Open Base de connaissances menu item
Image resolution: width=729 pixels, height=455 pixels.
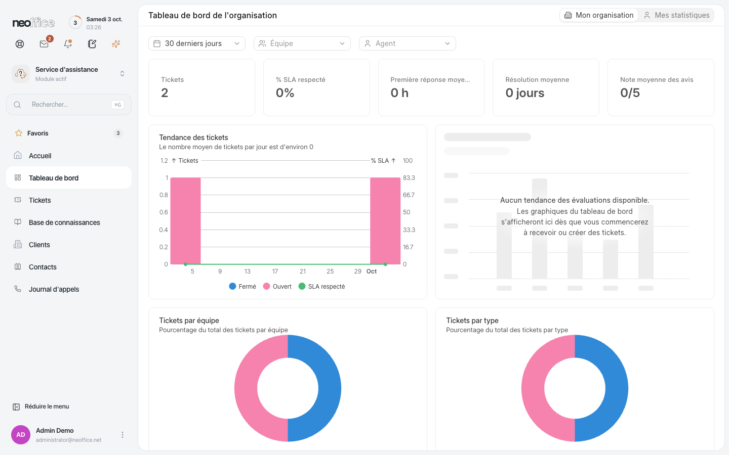pos(69,222)
